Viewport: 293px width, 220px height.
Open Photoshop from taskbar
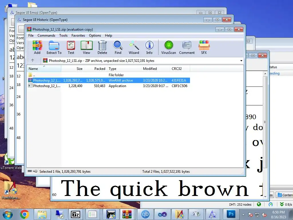(231, 214)
